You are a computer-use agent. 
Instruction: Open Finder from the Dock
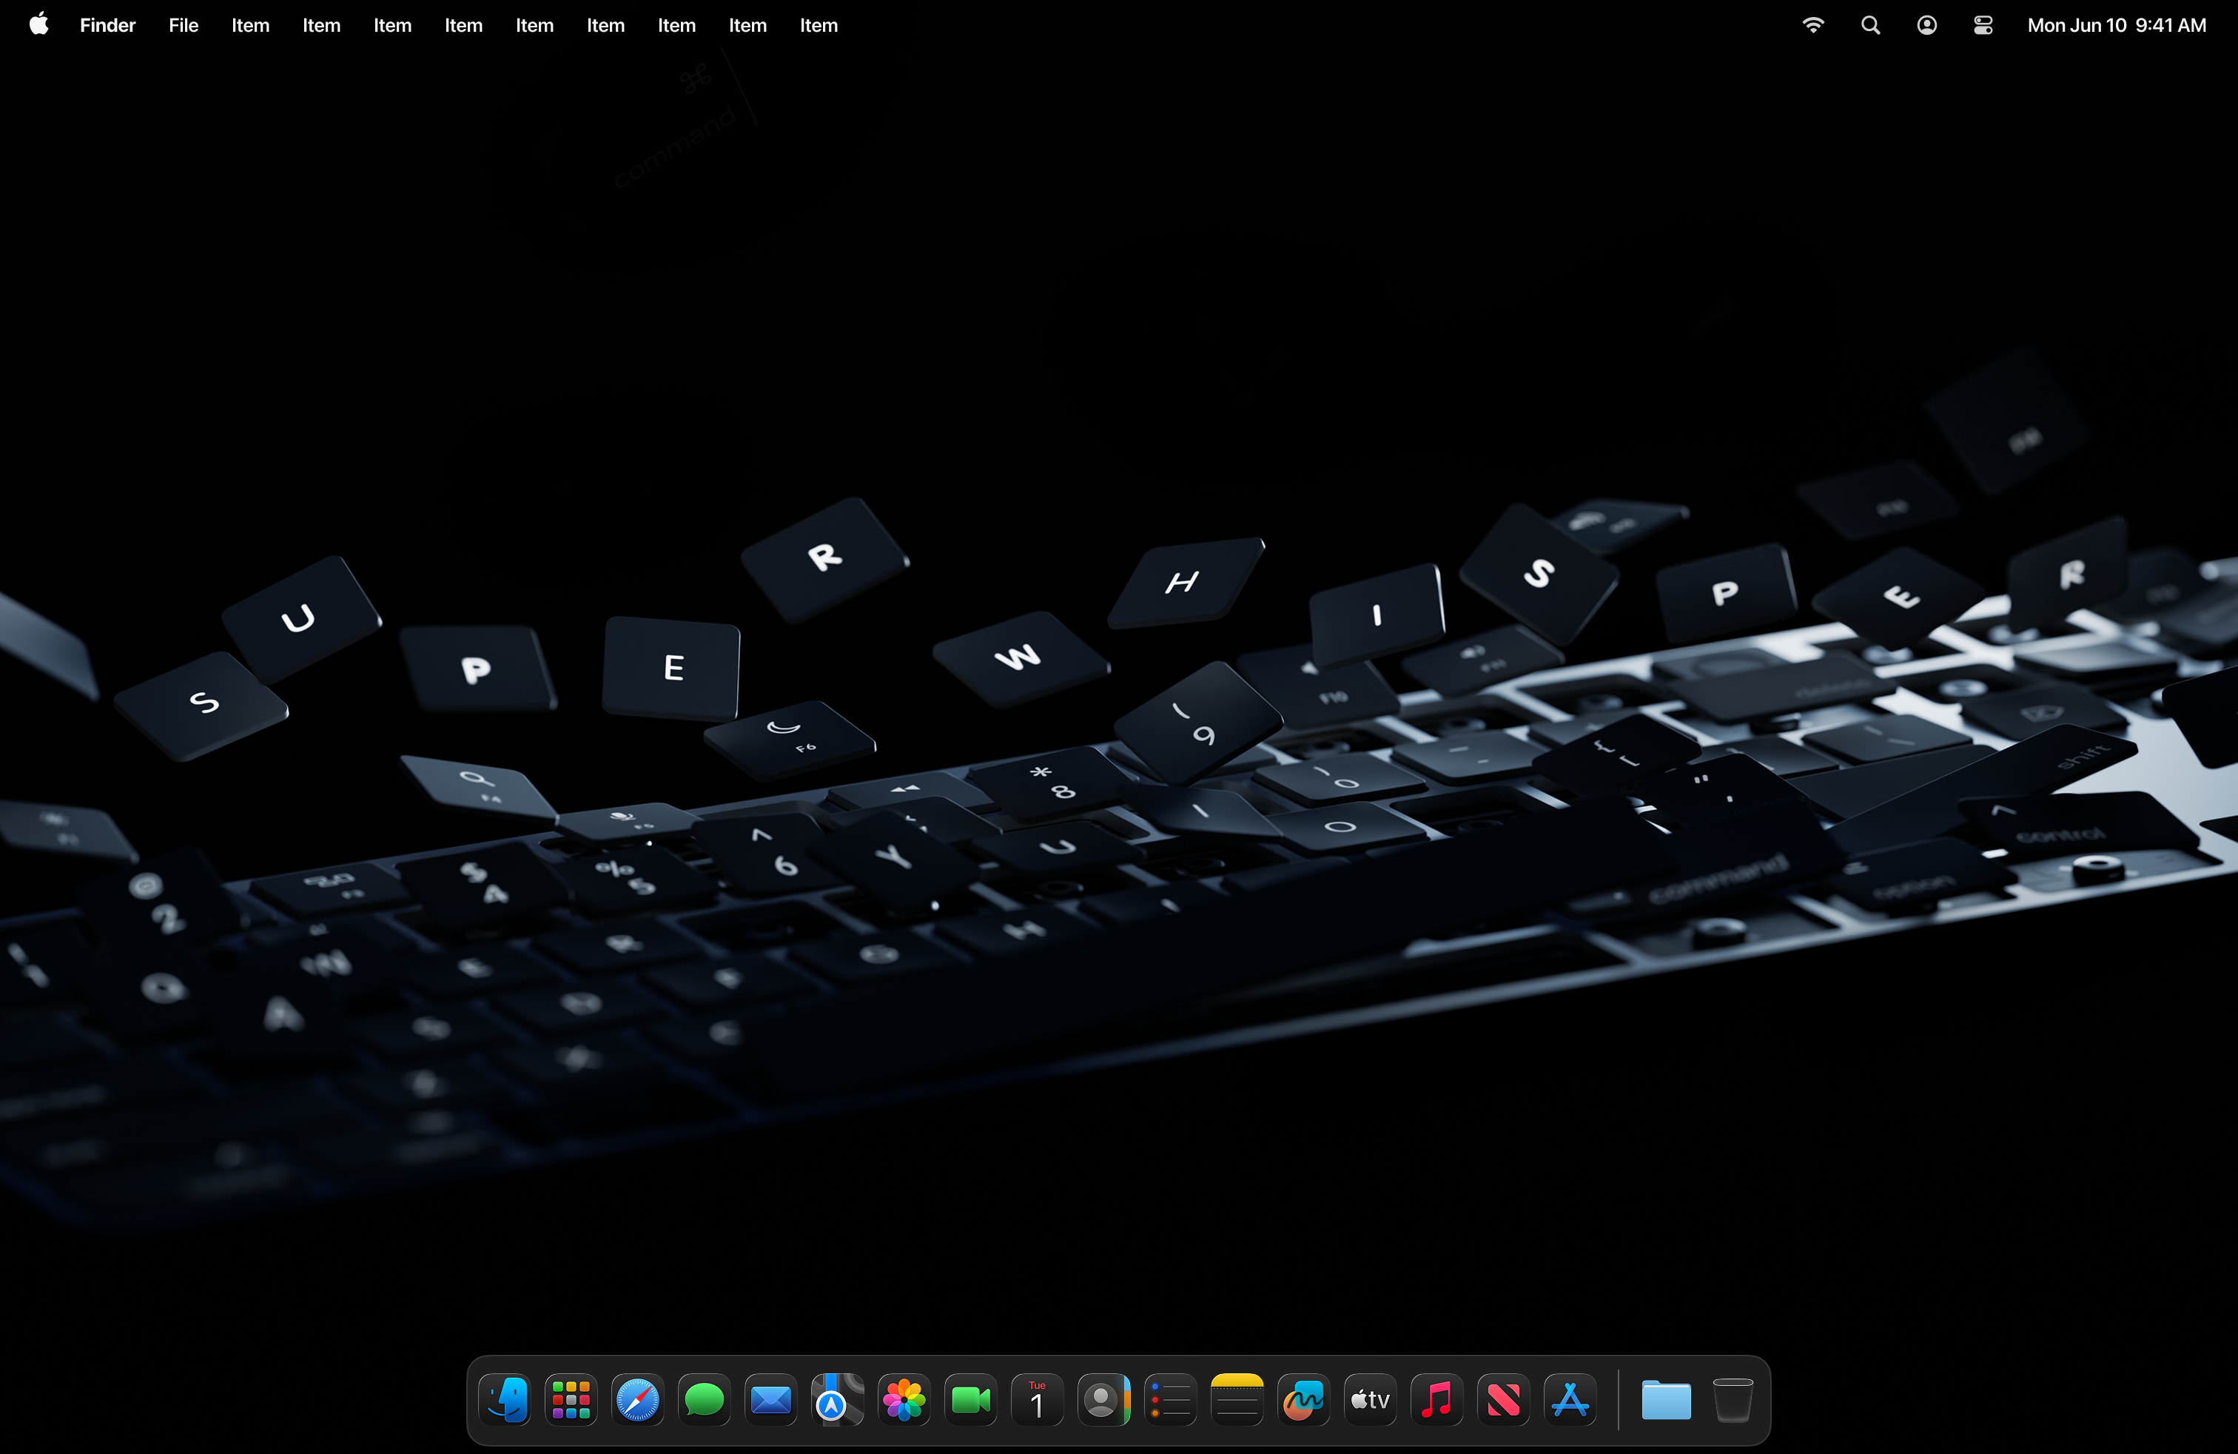505,1401
